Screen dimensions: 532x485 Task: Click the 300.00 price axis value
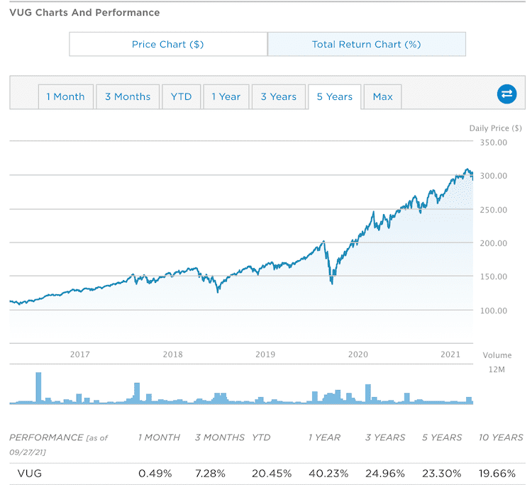click(x=493, y=176)
